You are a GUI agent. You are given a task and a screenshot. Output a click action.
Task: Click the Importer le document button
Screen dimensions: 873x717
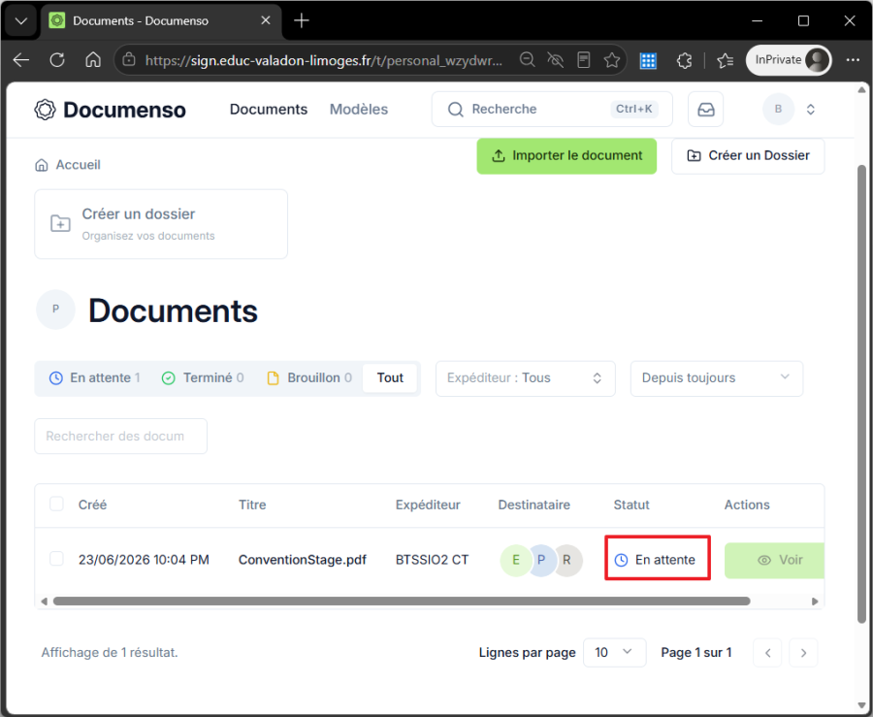click(x=566, y=156)
